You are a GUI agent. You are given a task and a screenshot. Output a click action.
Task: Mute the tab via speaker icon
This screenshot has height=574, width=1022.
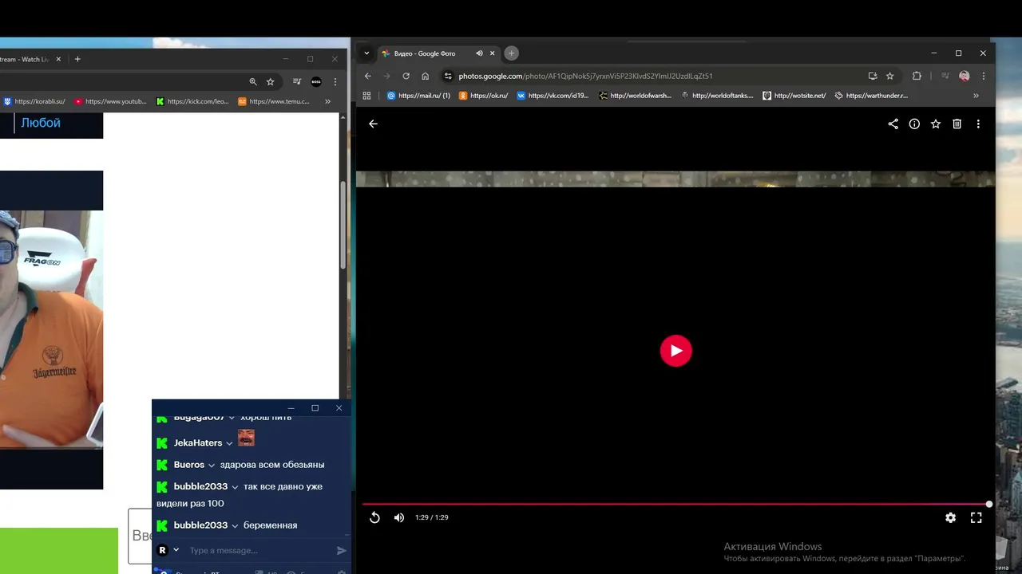pyautogui.click(x=479, y=53)
